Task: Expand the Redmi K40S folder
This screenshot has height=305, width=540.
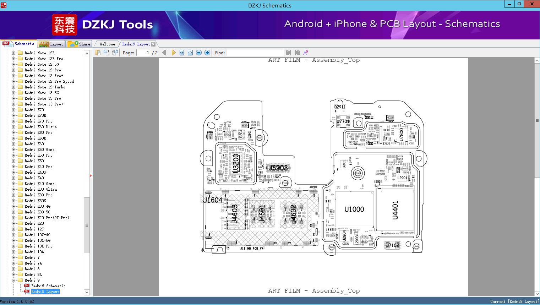Action: coord(14,172)
